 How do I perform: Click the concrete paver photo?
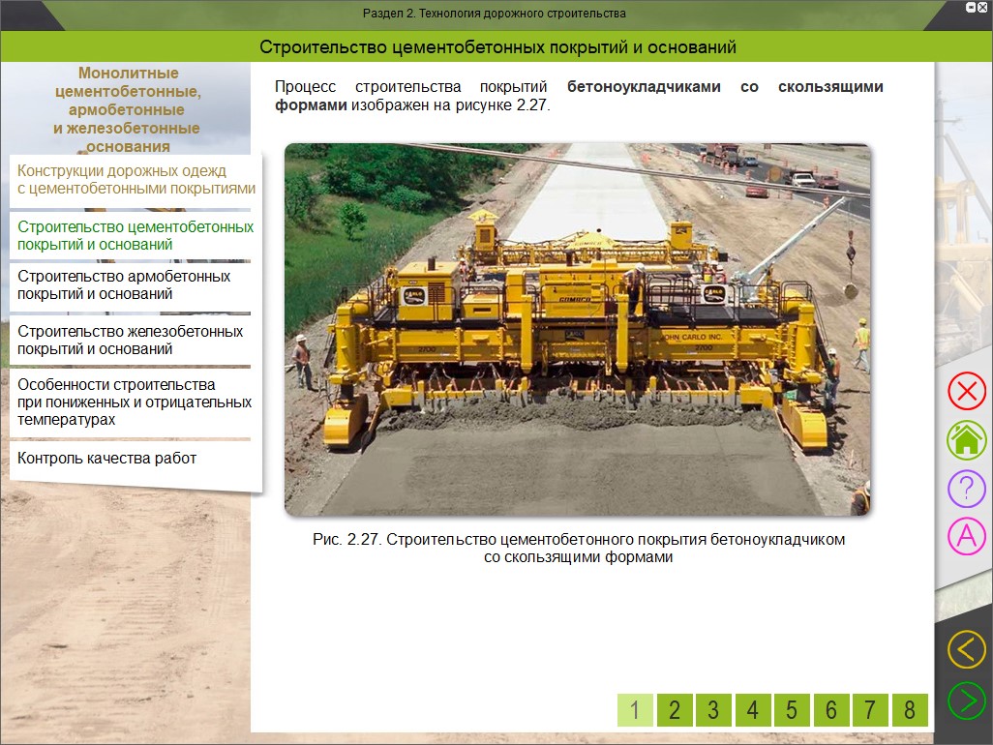[577, 329]
